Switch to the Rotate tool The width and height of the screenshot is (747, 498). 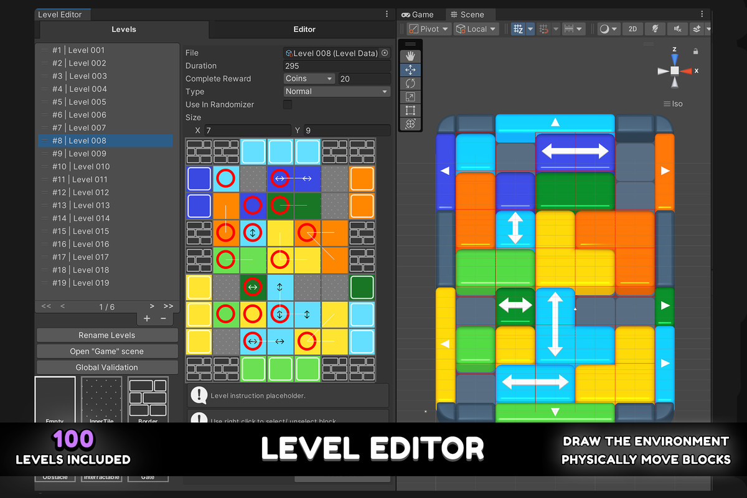[x=410, y=83]
